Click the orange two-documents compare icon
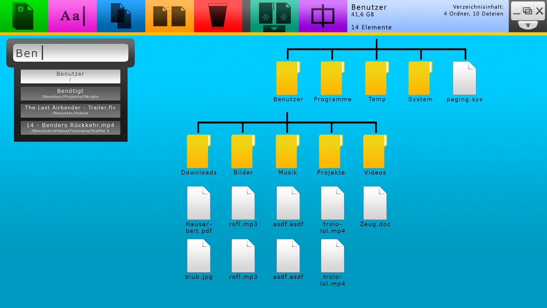The height and width of the screenshot is (308, 547). (x=169, y=16)
